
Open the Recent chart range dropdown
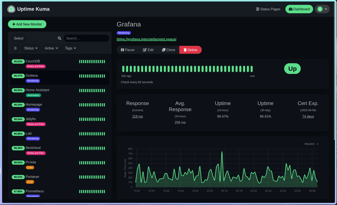(x=311, y=144)
